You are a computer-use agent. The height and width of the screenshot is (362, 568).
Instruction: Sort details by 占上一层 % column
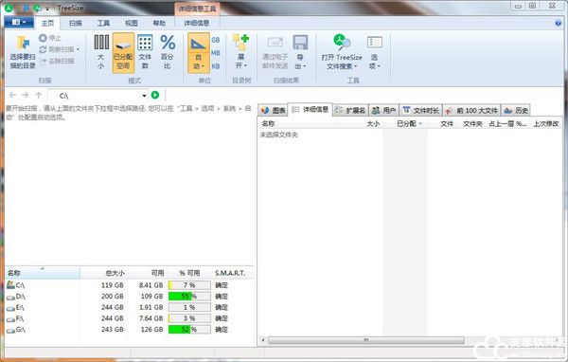tap(507, 124)
